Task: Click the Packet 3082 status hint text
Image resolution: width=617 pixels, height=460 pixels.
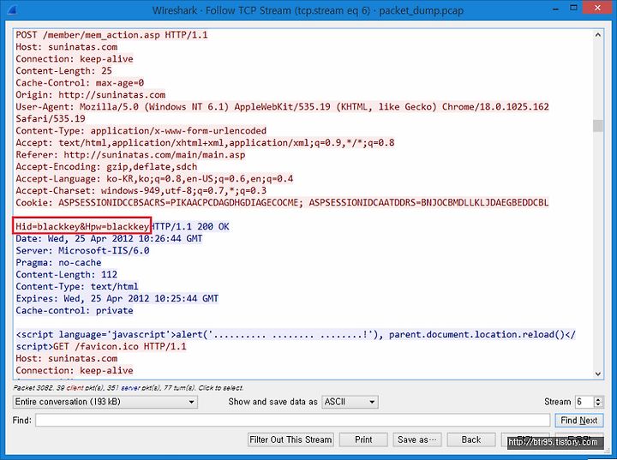Action: point(129,388)
